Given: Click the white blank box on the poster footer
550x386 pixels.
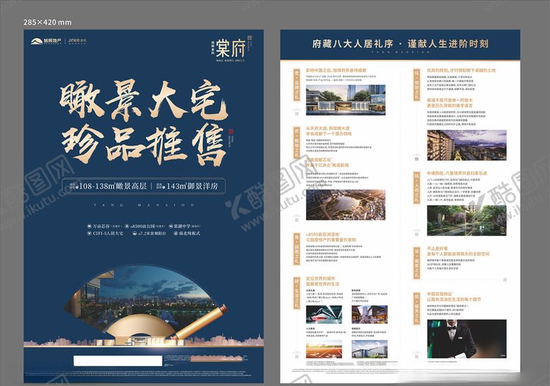Looking at the screenshot, I should [x=118, y=361].
